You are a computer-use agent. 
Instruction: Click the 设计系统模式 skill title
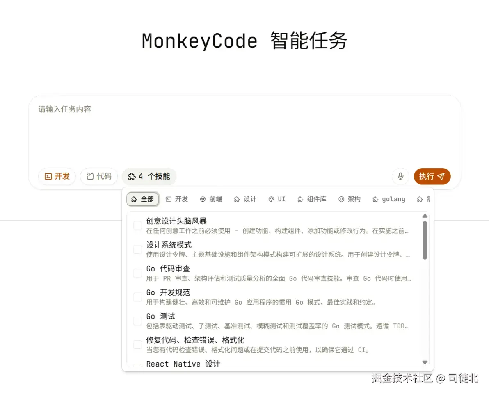[x=169, y=245]
